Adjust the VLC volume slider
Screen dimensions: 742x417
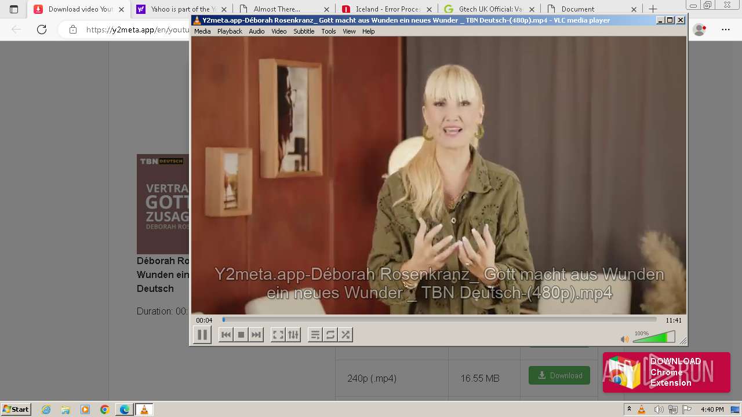pos(654,337)
